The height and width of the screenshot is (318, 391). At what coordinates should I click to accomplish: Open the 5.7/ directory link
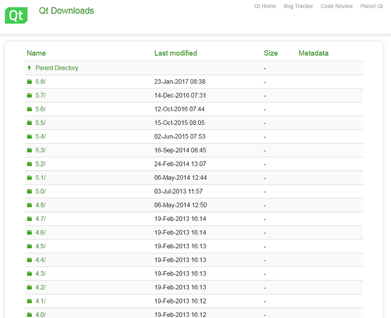(40, 95)
